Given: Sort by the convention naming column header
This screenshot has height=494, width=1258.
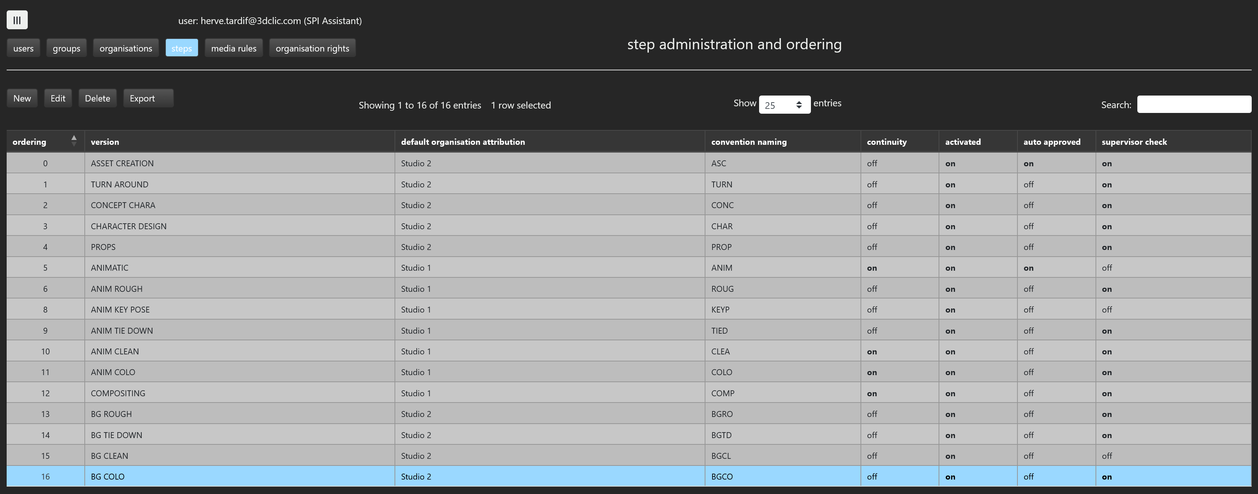Looking at the screenshot, I should pyautogui.click(x=748, y=142).
